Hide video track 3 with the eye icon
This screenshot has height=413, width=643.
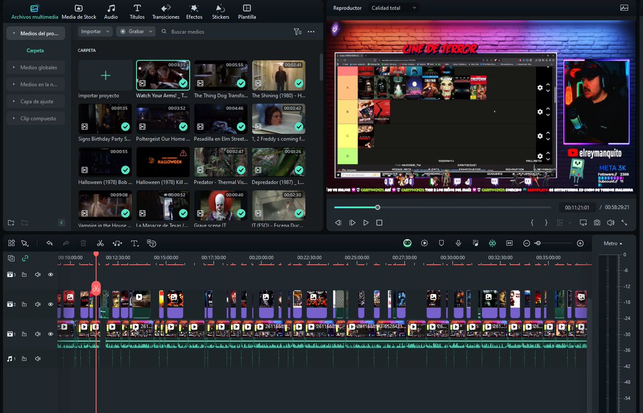[x=51, y=274]
